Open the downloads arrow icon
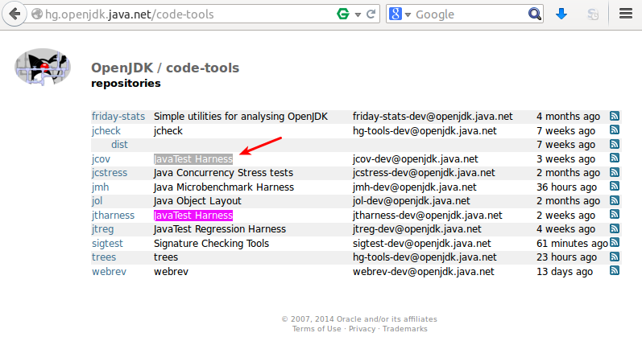Viewport: 642px width, 337px height. click(561, 14)
